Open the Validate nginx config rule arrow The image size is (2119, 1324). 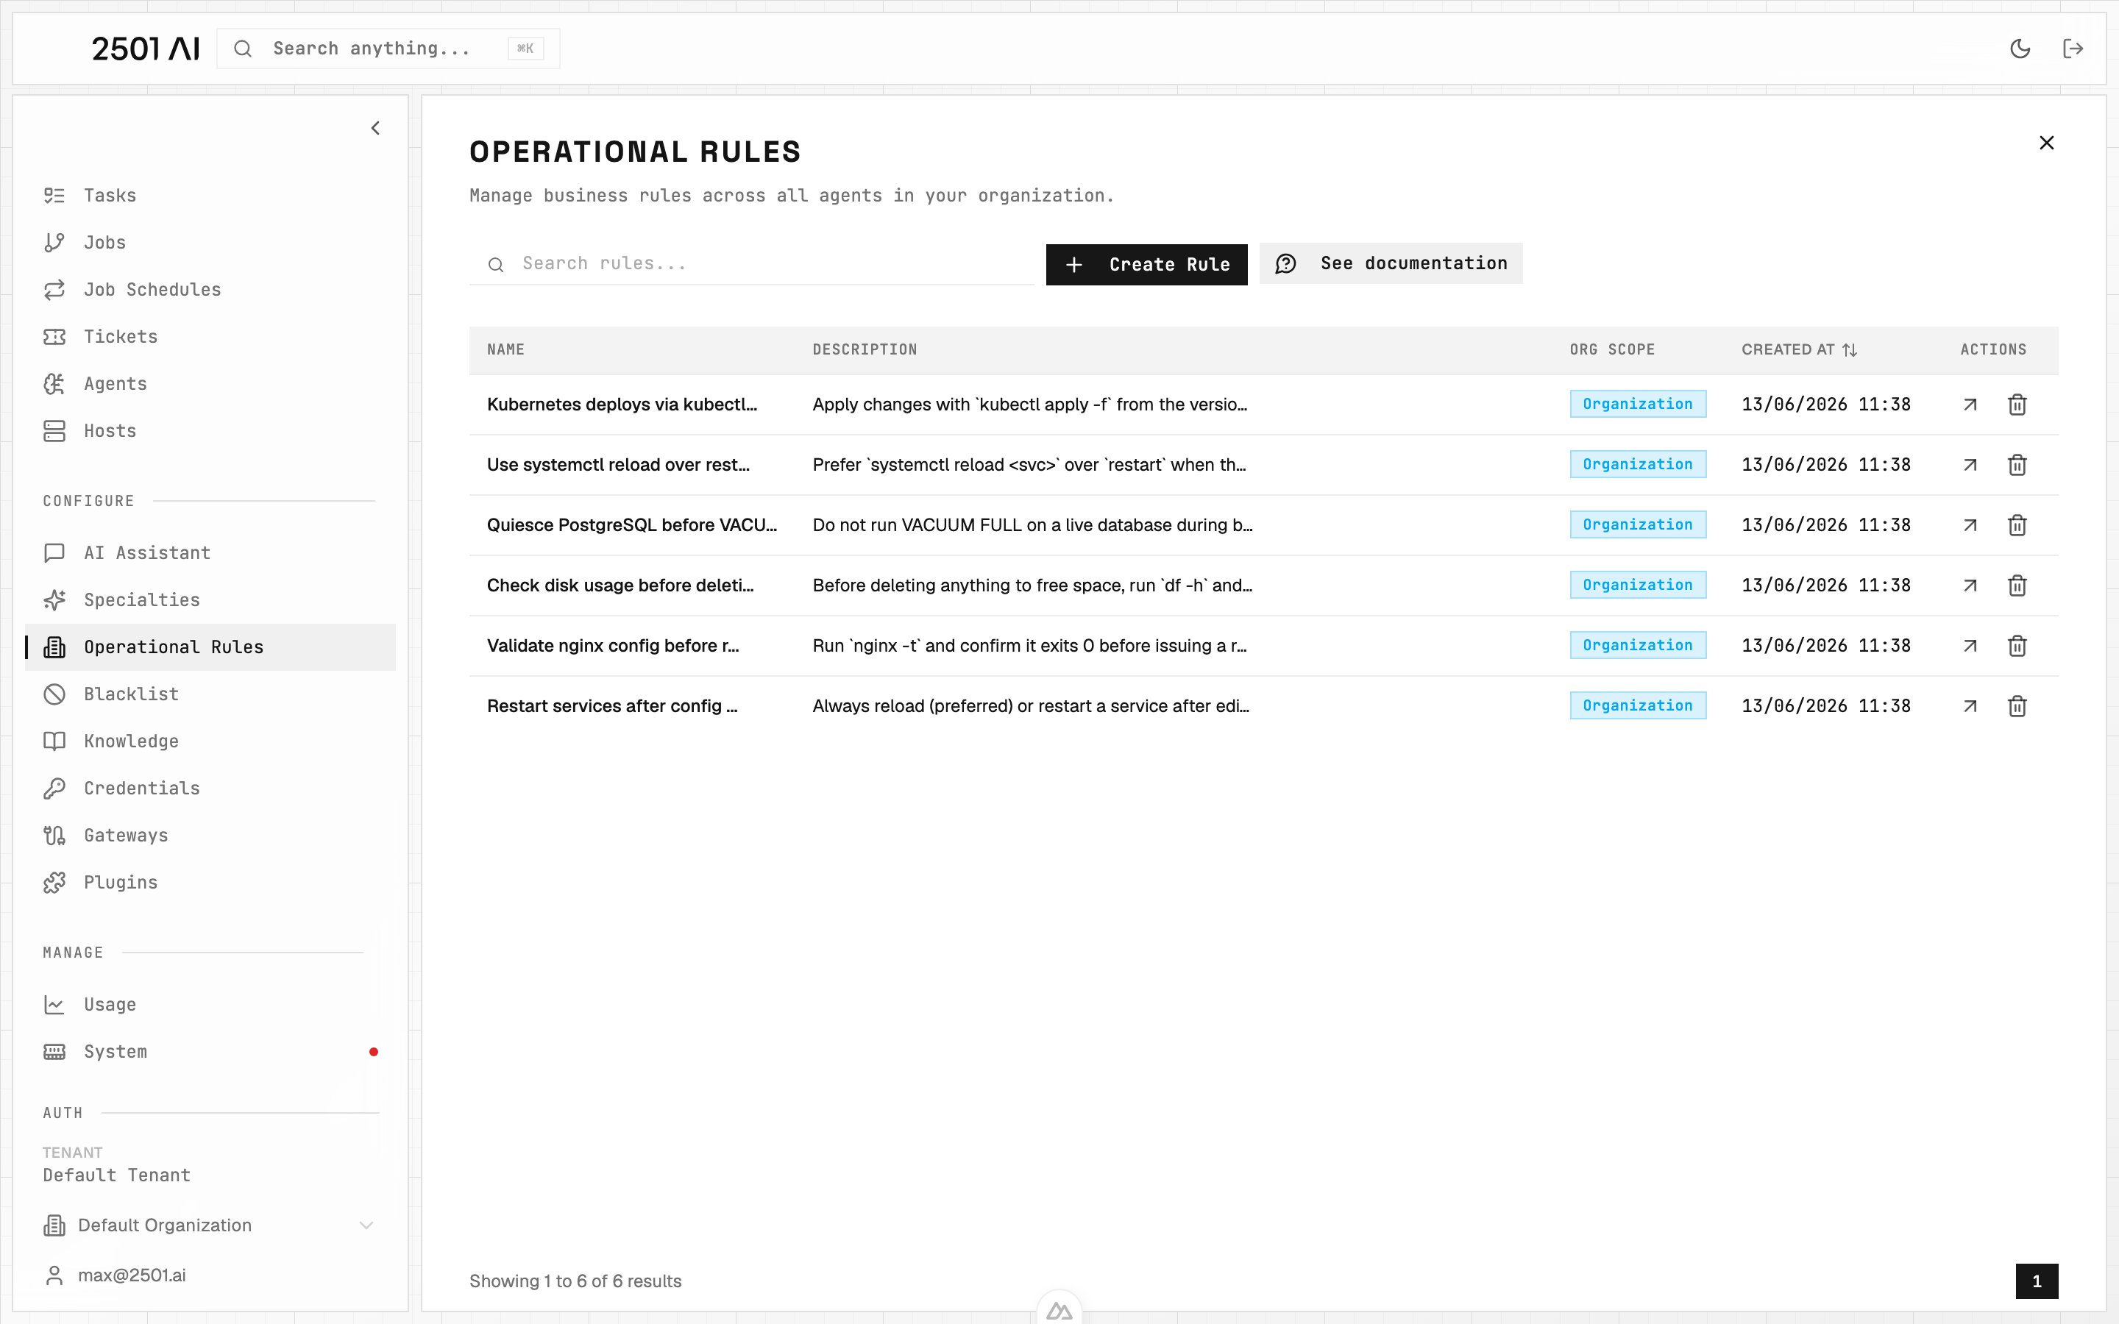1970,647
